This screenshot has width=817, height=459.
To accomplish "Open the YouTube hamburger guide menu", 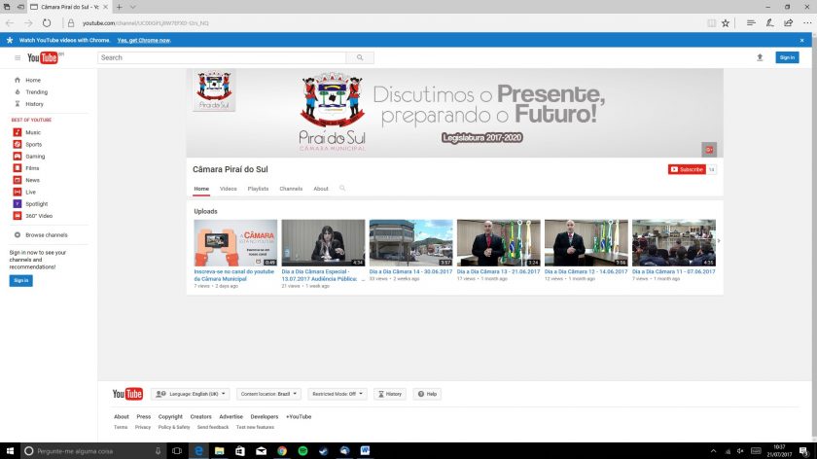I will tap(18, 57).
